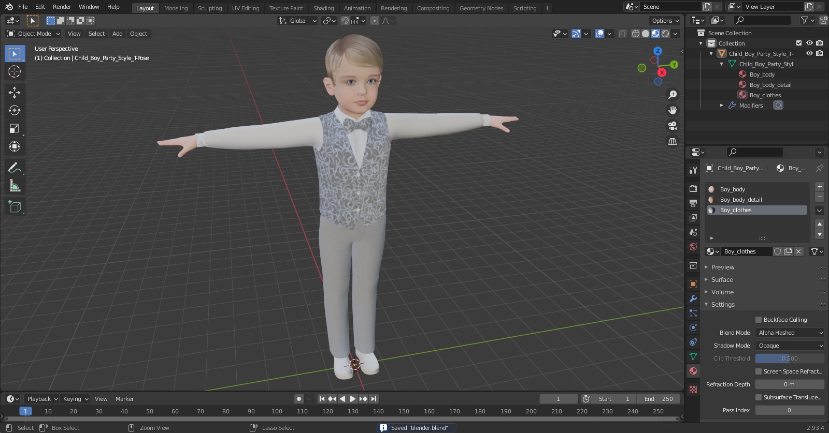This screenshot has width=829, height=433.
Task: Open View Layer properties tab
Action: coord(693,218)
